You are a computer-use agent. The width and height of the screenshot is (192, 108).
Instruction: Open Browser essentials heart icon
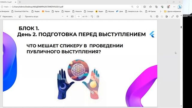point(162,7)
